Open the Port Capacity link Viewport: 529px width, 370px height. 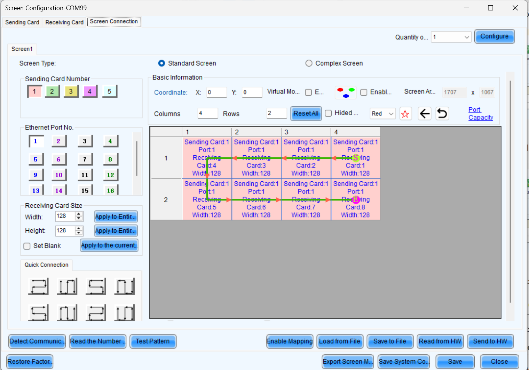(480, 113)
